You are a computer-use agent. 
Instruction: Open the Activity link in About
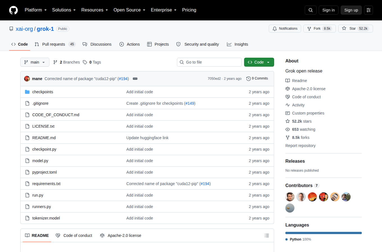[295, 105]
